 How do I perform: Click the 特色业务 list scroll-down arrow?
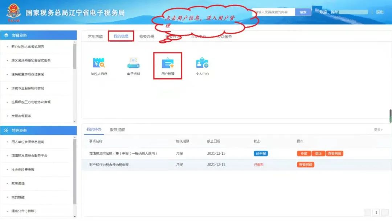pos(75,217)
